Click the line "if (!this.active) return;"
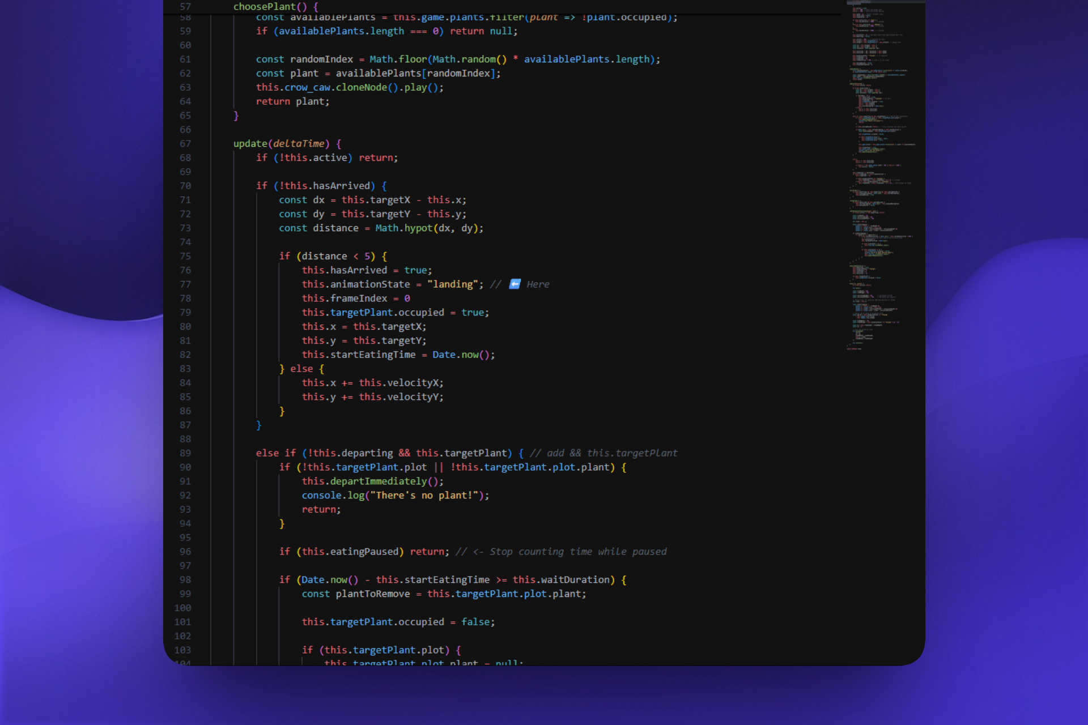The width and height of the screenshot is (1088, 725). [327, 157]
